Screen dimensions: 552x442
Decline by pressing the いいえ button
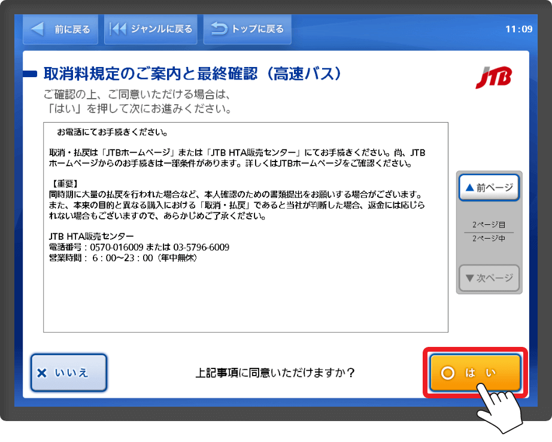69,373
